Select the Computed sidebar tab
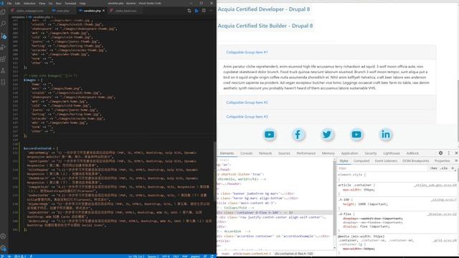This screenshot has width=459, height=258. click(361, 161)
